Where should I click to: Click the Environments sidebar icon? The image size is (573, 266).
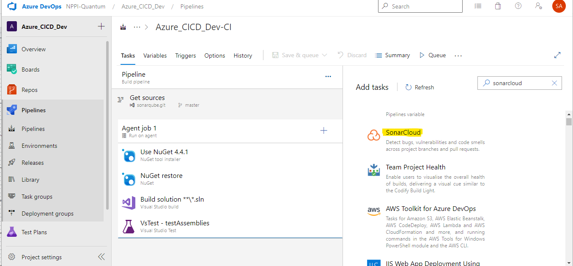tap(12, 146)
